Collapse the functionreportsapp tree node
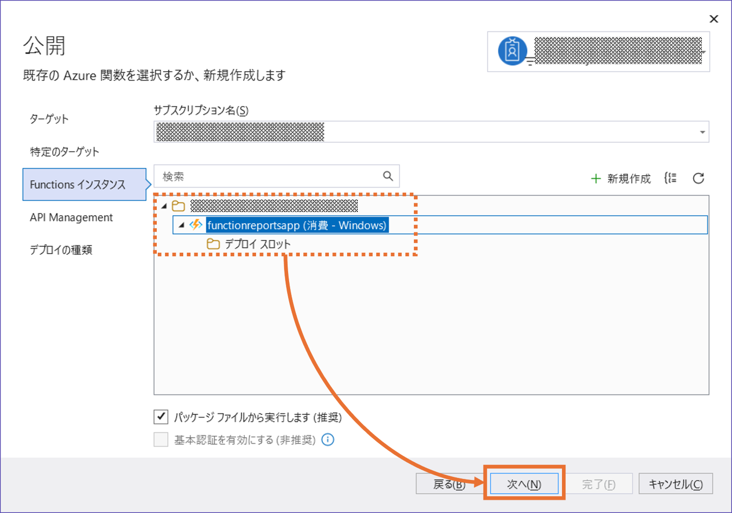Viewport: 732px width, 513px height. tap(182, 224)
